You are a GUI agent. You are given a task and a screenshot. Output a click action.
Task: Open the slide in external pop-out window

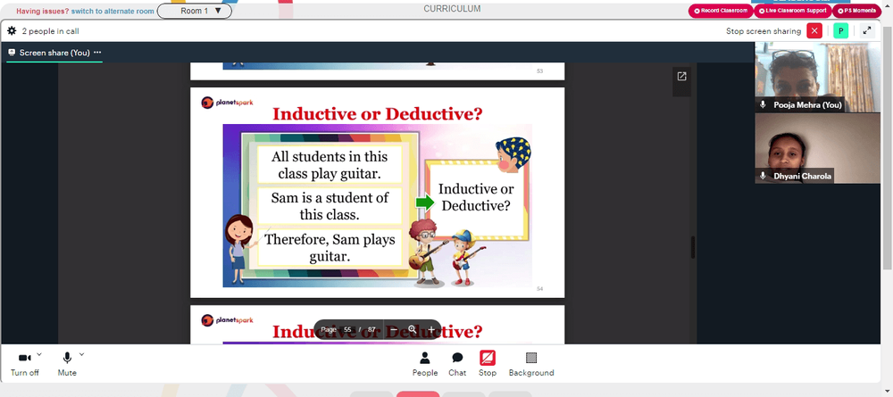coord(681,76)
